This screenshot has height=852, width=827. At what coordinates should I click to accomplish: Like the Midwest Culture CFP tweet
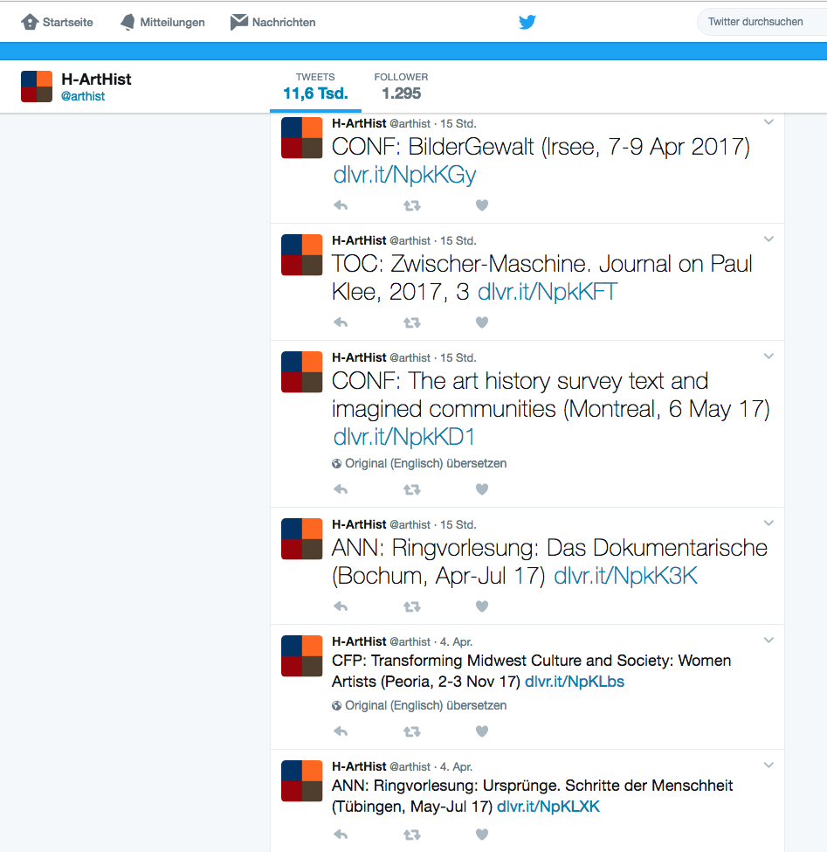tap(482, 731)
